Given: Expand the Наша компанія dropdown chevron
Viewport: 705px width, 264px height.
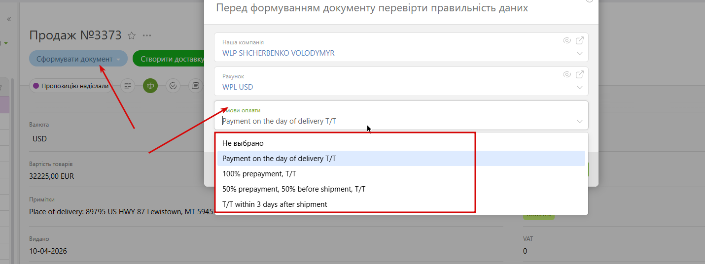Looking at the screenshot, I should [579, 53].
